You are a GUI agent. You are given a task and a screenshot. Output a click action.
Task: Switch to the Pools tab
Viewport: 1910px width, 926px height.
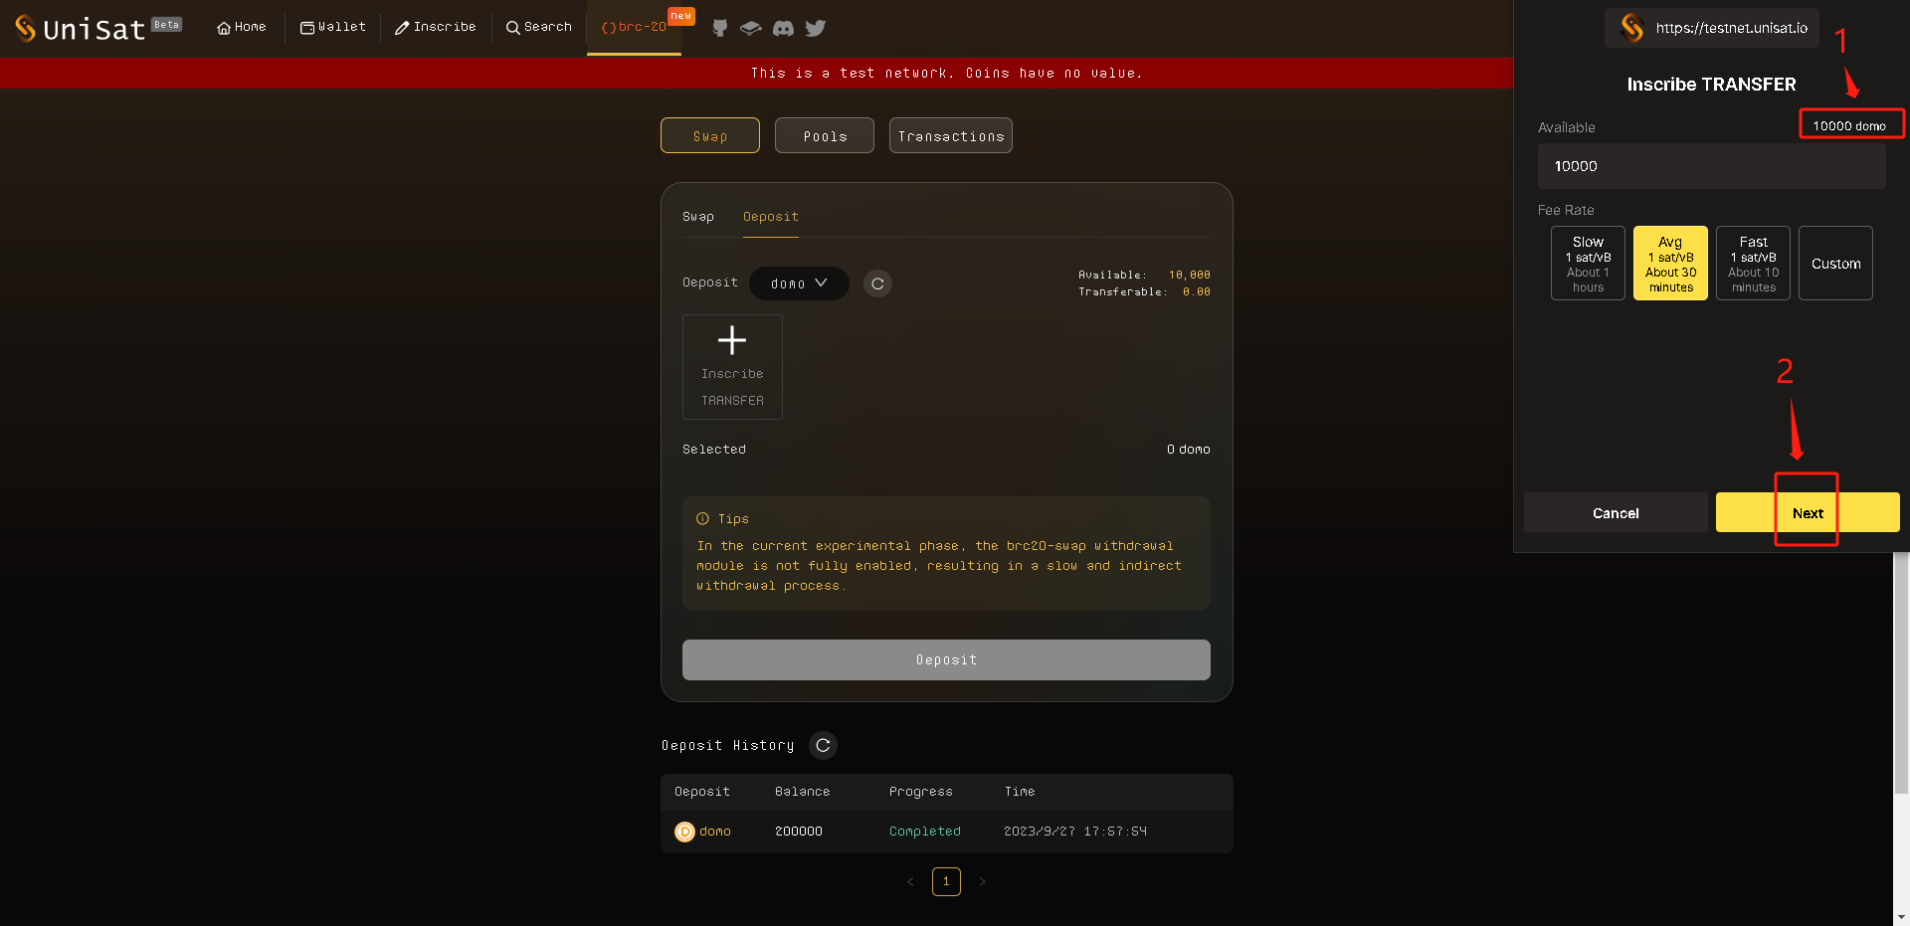pos(825,136)
